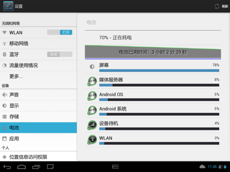Screen dimensions: 230x172
Task: Open 存储 storage settings
Action: (x=38, y=117)
